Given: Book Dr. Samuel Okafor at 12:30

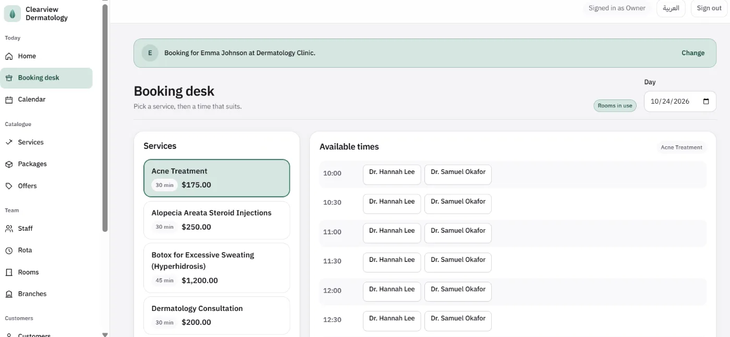Looking at the screenshot, I should pos(458,321).
